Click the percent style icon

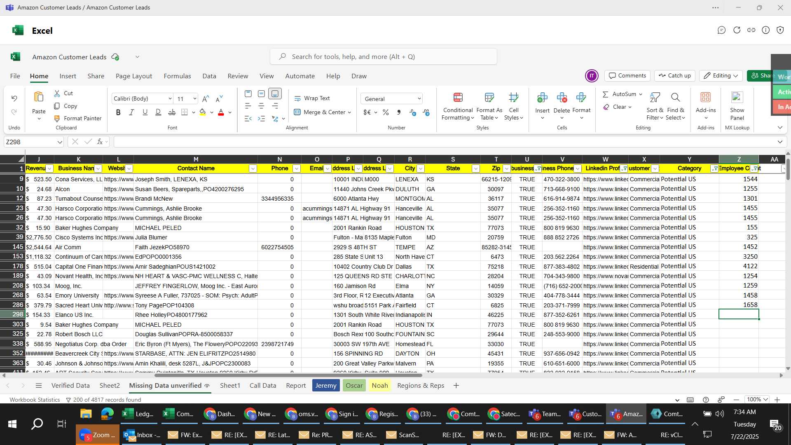click(x=386, y=112)
